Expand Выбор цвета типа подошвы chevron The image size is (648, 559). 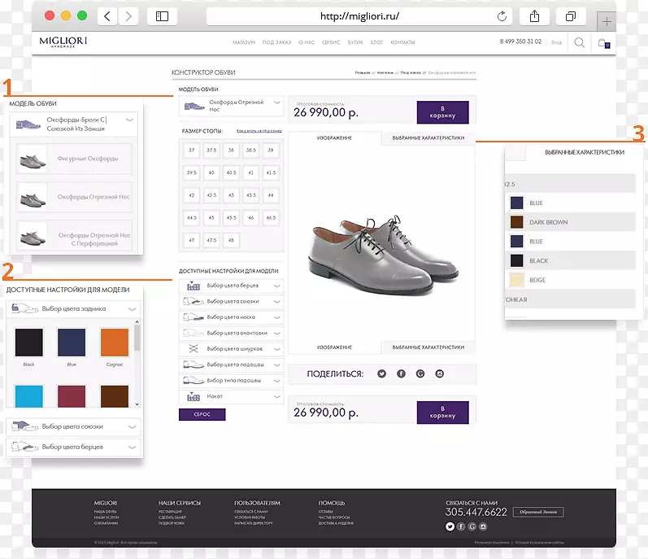(x=277, y=380)
